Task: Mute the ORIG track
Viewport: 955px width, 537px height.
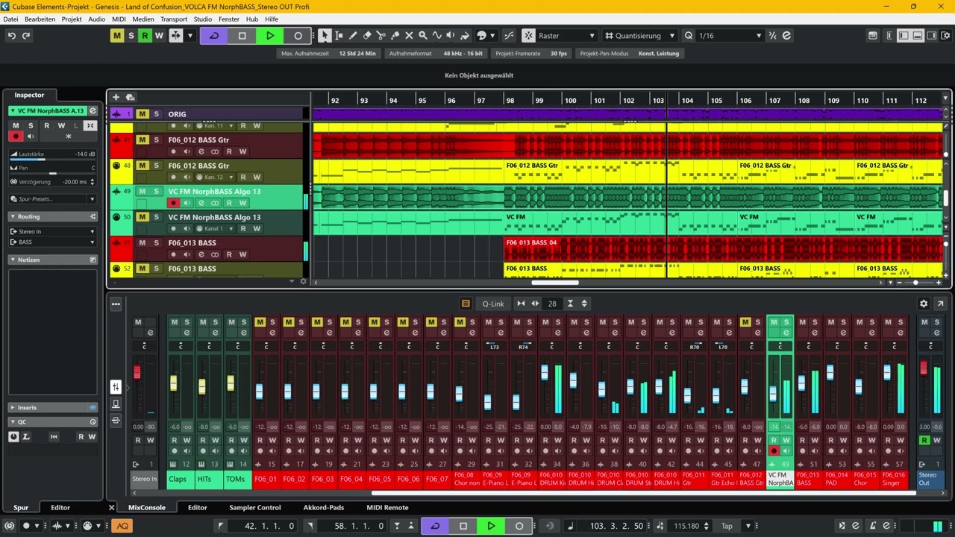Action: coord(142,114)
